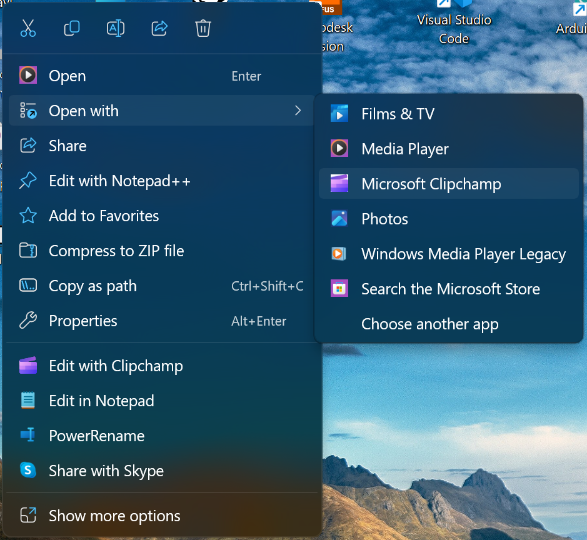The height and width of the screenshot is (540, 587).
Task: Select Windows Media Player Legacy
Action: (448, 254)
